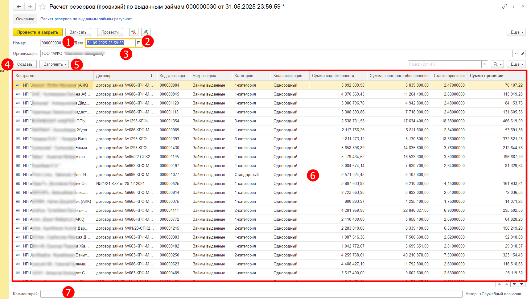Move down one row with the down arrow
531x299 pixels.
pyautogui.click(x=514, y=284)
